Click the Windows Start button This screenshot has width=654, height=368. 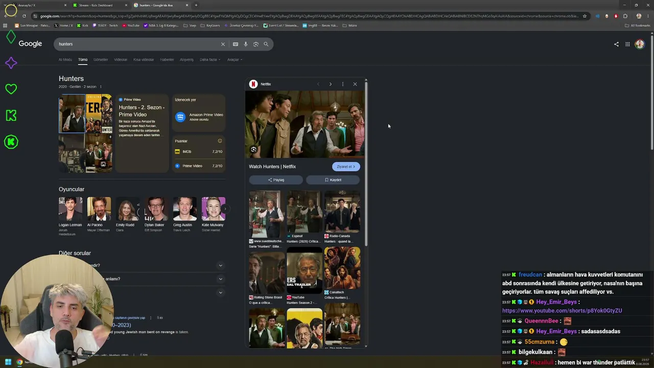(x=8, y=362)
